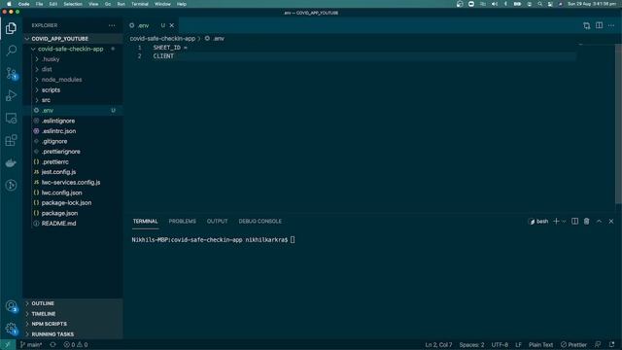Kill terminal with trash icon
This screenshot has width=622, height=350.
point(587,221)
